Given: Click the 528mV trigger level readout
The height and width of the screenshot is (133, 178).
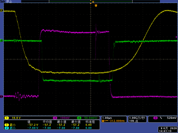Looking at the screenshot, I should click(x=172, y=118).
